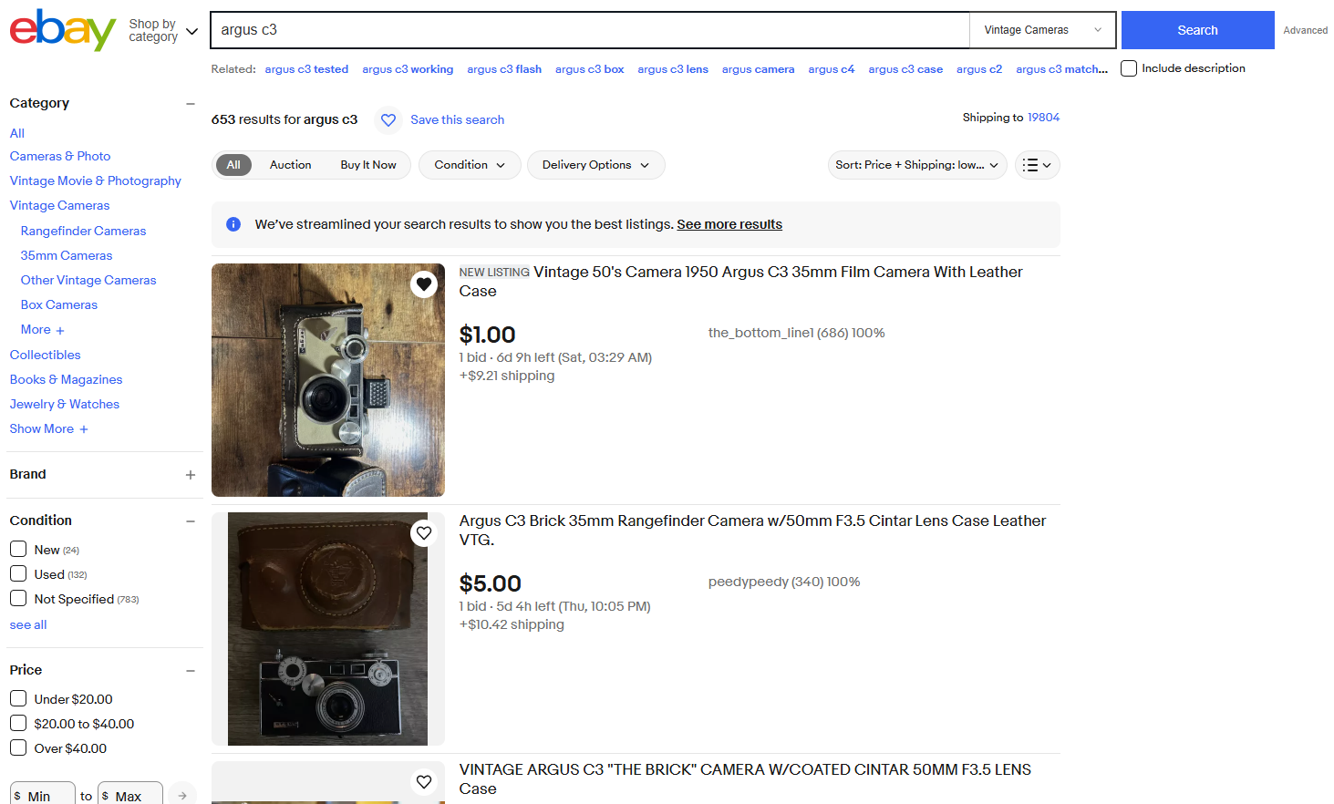Expand the Brand filter plus icon
This screenshot has width=1334, height=804.
click(191, 475)
